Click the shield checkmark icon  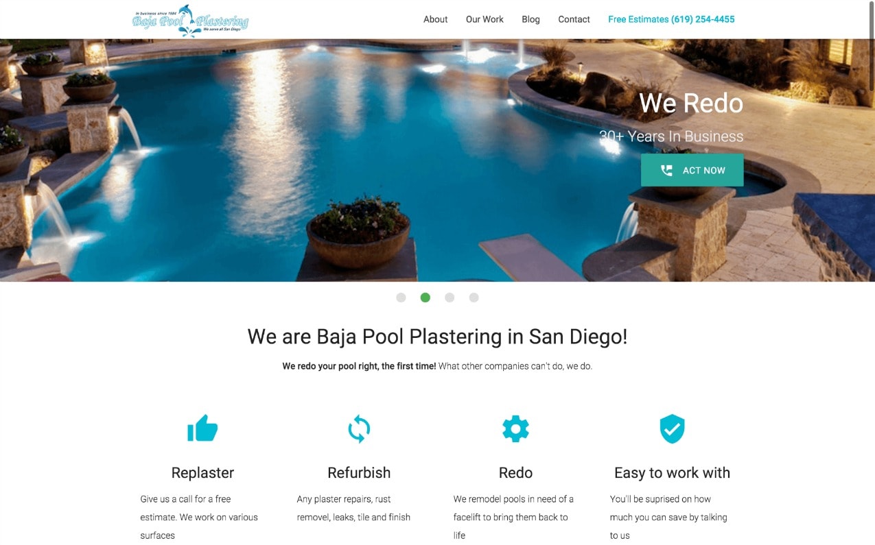672,428
